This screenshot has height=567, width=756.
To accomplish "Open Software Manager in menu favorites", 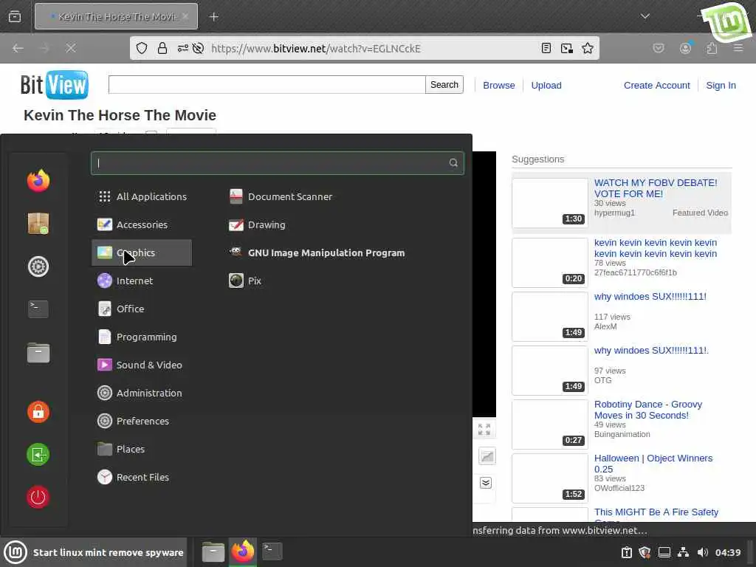I will (x=38, y=224).
